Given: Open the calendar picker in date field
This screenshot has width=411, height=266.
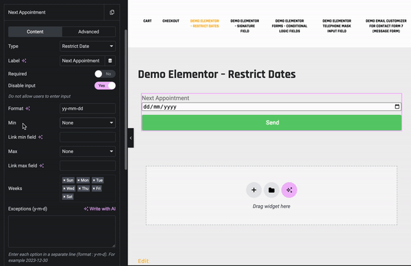Looking at the screenshot, I should coord(397,107).
